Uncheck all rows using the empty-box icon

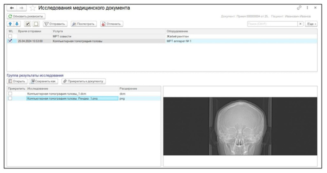tap(36, 24)
